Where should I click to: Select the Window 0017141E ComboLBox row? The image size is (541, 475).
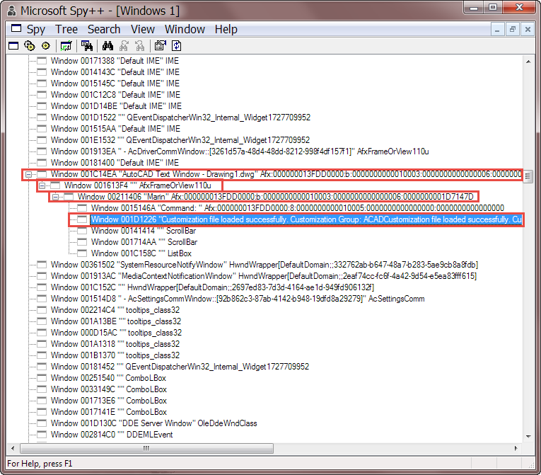(109, 412)
